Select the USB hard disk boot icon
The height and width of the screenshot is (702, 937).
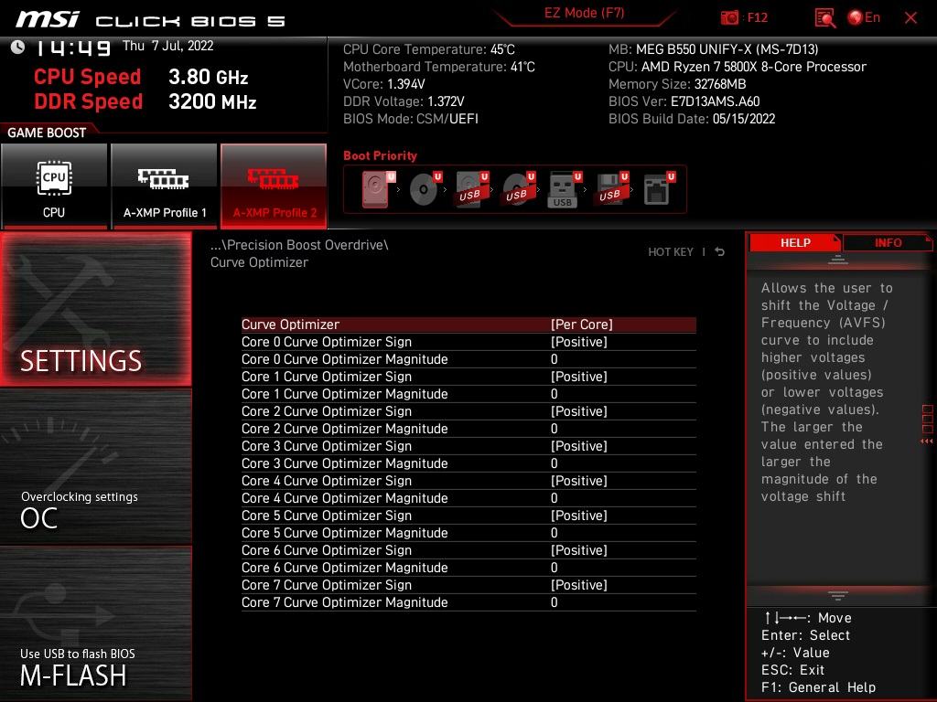(x=471, y=189)
